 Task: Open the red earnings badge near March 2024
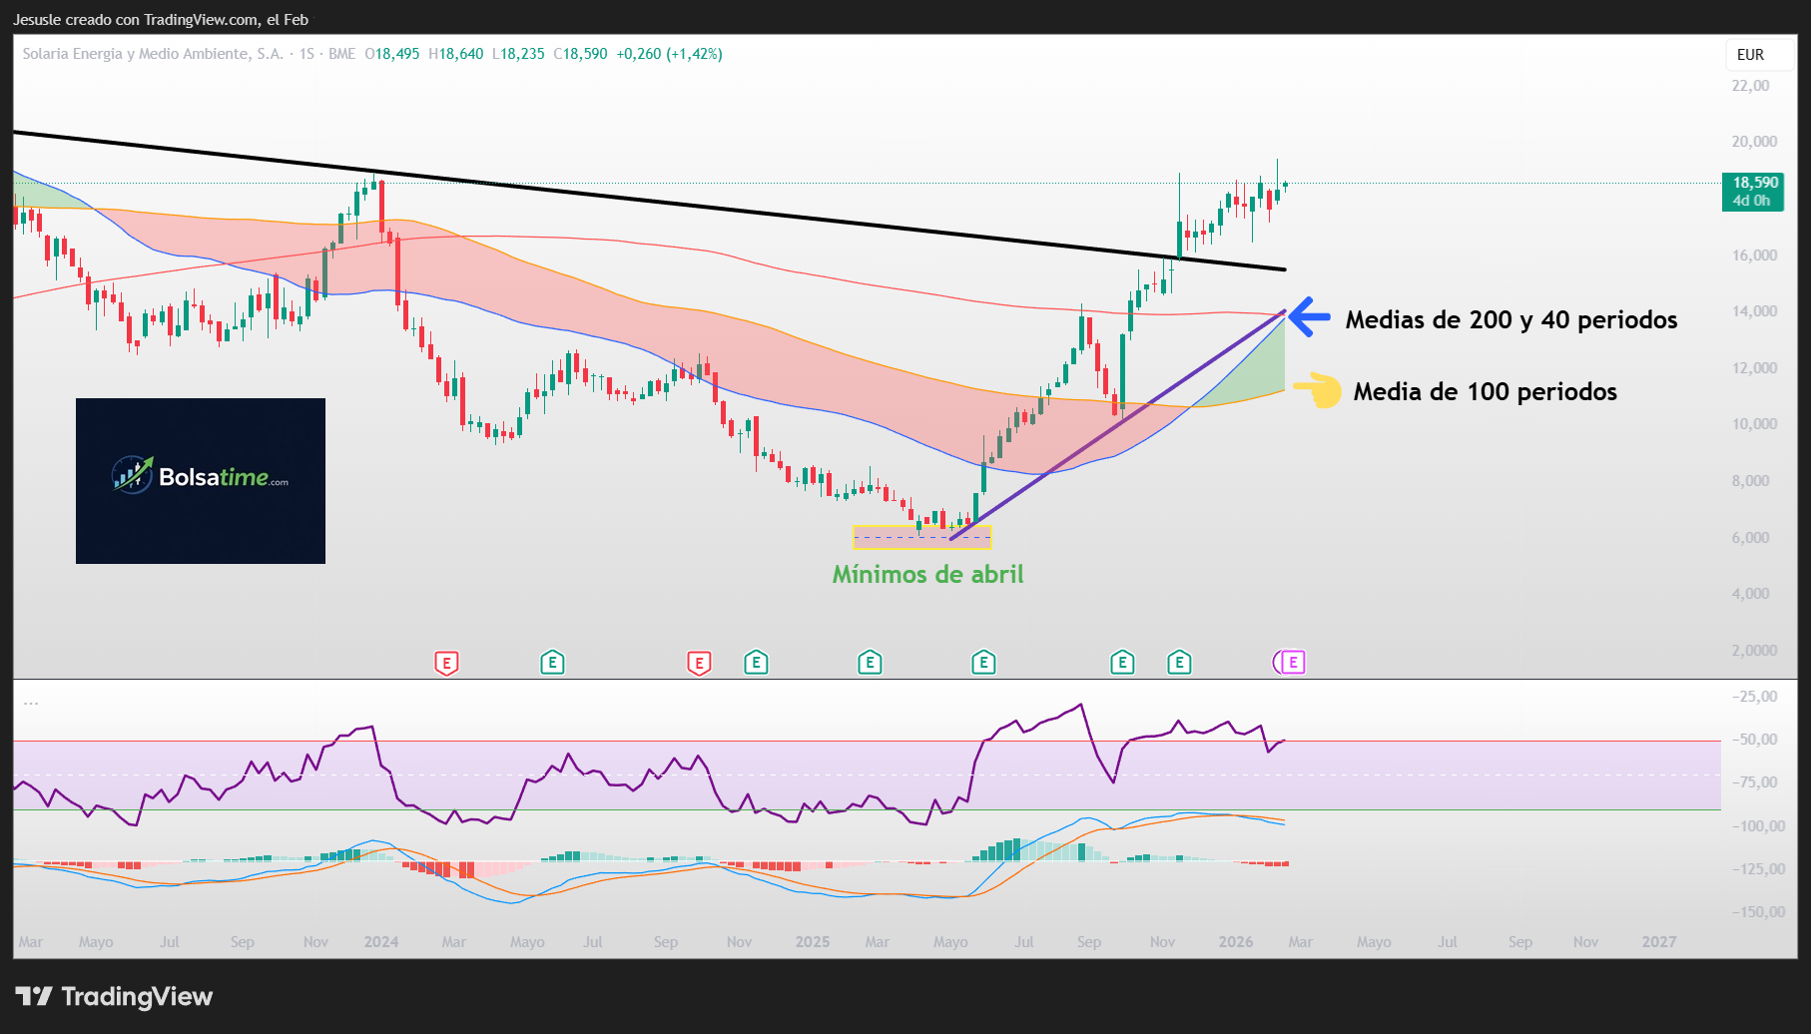coord(446,662)
